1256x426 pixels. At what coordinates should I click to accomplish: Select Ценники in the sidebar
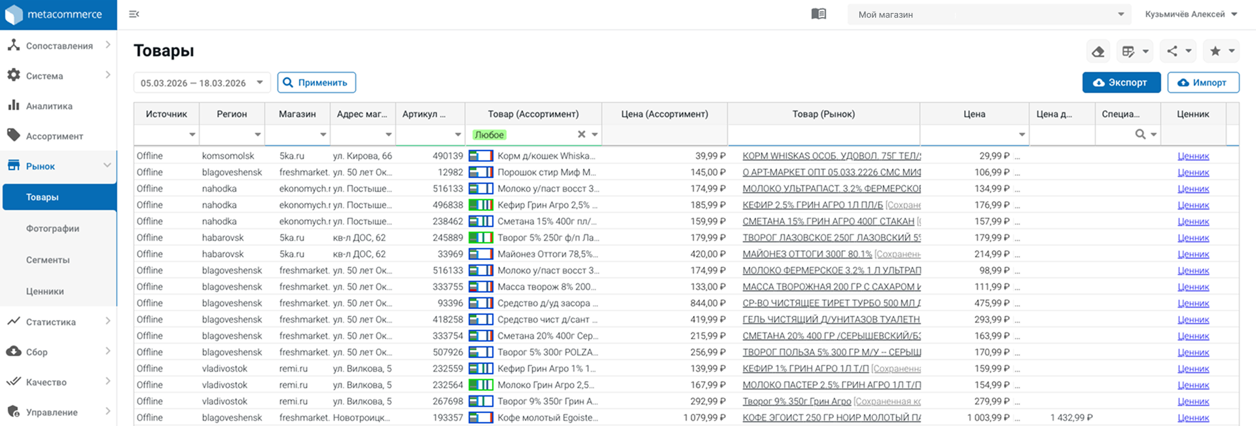pos(45,291)
